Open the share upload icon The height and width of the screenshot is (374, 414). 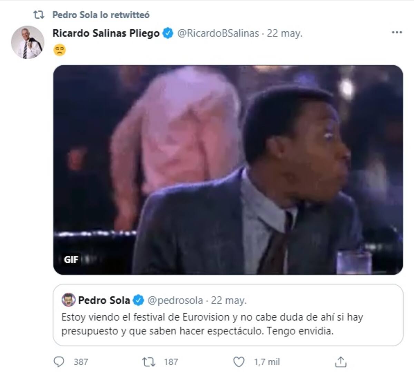pyautogui.click(x=341, y=362)
